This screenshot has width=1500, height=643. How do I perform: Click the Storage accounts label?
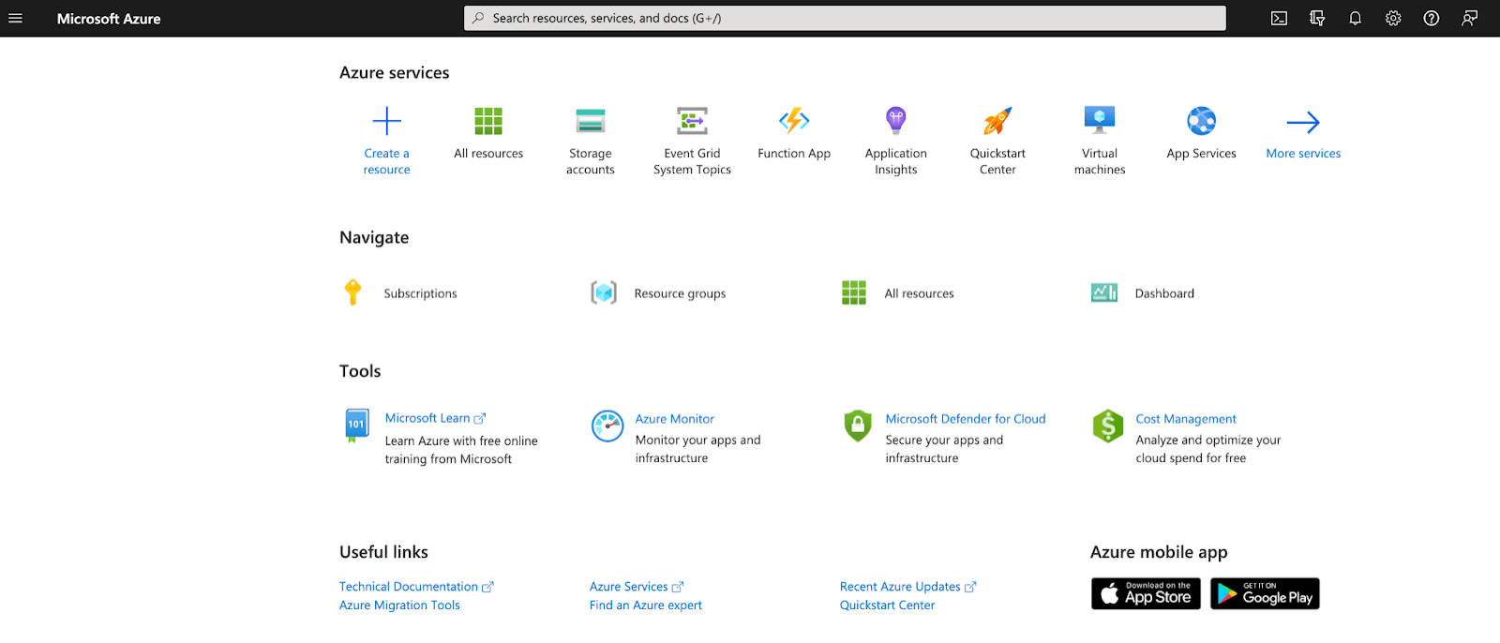click(x=591, y=161)
